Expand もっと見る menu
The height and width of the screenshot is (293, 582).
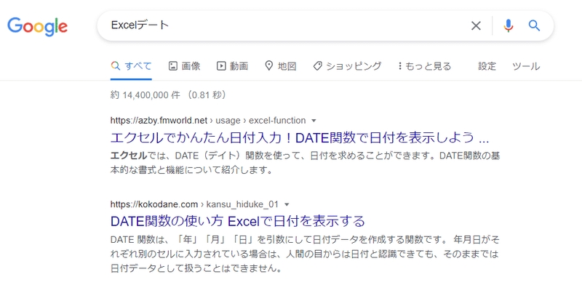pos(425,66)
